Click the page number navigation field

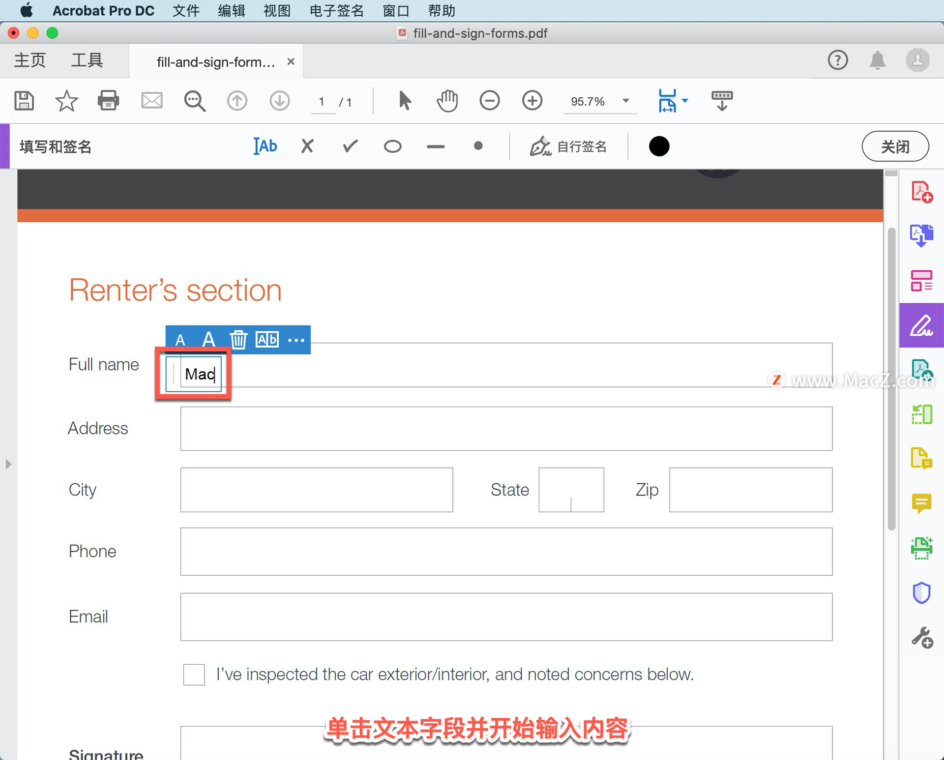pyautogui.click(x=321, y=100)
